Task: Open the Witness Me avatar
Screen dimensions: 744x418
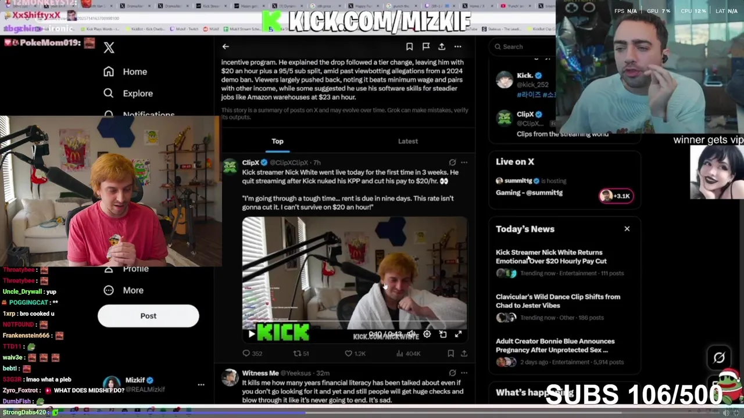Action: pyautogui.click(x=230, y=377)
